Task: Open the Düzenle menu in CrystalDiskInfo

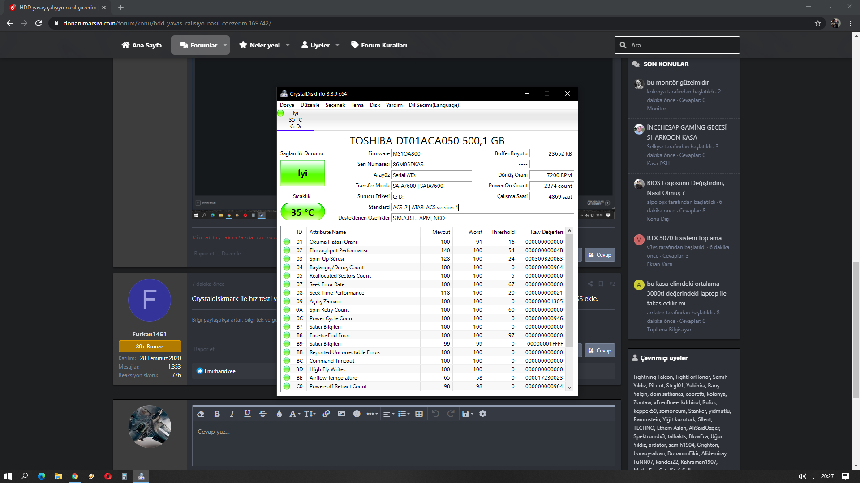Action: (310, 105)
